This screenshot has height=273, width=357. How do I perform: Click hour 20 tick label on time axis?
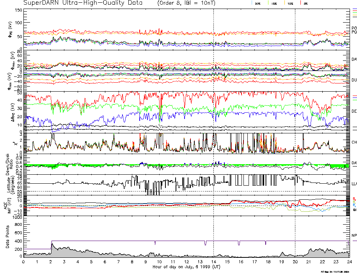click(295, 262)
